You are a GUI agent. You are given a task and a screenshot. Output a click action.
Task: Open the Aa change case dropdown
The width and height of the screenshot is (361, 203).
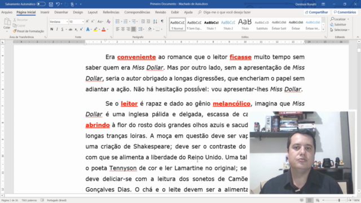[x=100, y=21]
